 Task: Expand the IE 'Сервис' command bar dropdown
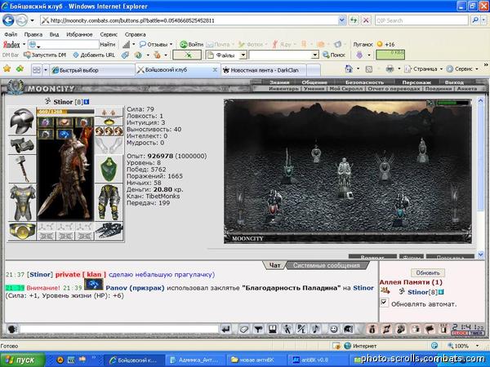(477, 69)
